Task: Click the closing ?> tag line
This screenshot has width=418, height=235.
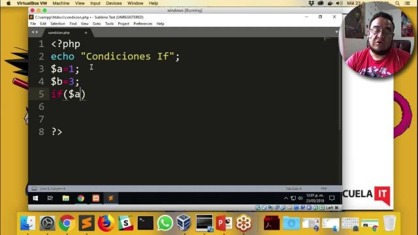Action: (x=57, y=132)
